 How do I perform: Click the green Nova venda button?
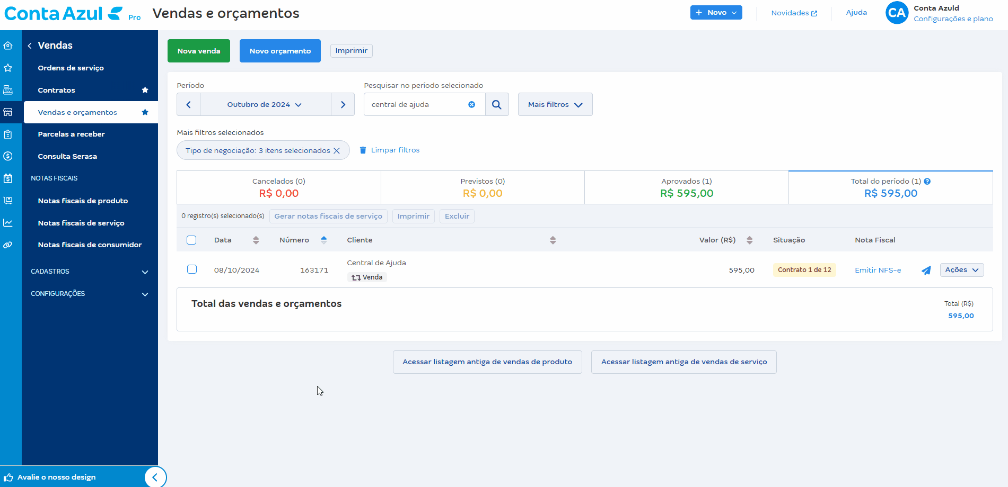(x=199, y=51)
